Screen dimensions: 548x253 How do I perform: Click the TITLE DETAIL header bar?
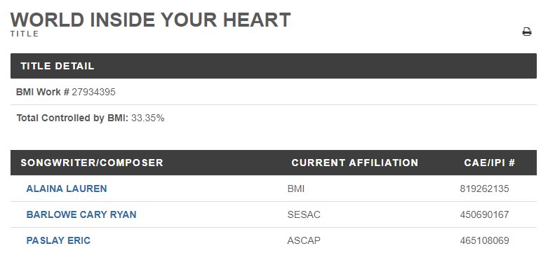click(x=274, y=66)
